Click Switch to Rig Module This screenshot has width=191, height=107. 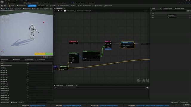(x=64, y=6)
